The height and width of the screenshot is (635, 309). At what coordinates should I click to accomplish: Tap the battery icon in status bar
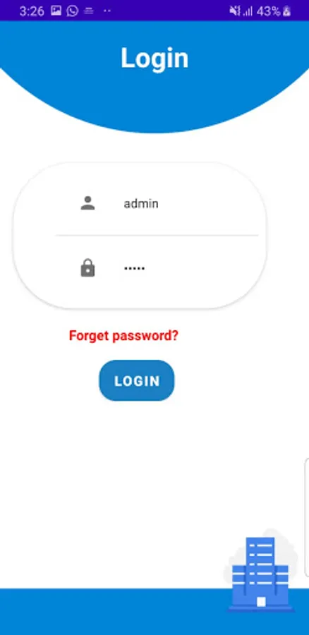[x=286, y=11]
